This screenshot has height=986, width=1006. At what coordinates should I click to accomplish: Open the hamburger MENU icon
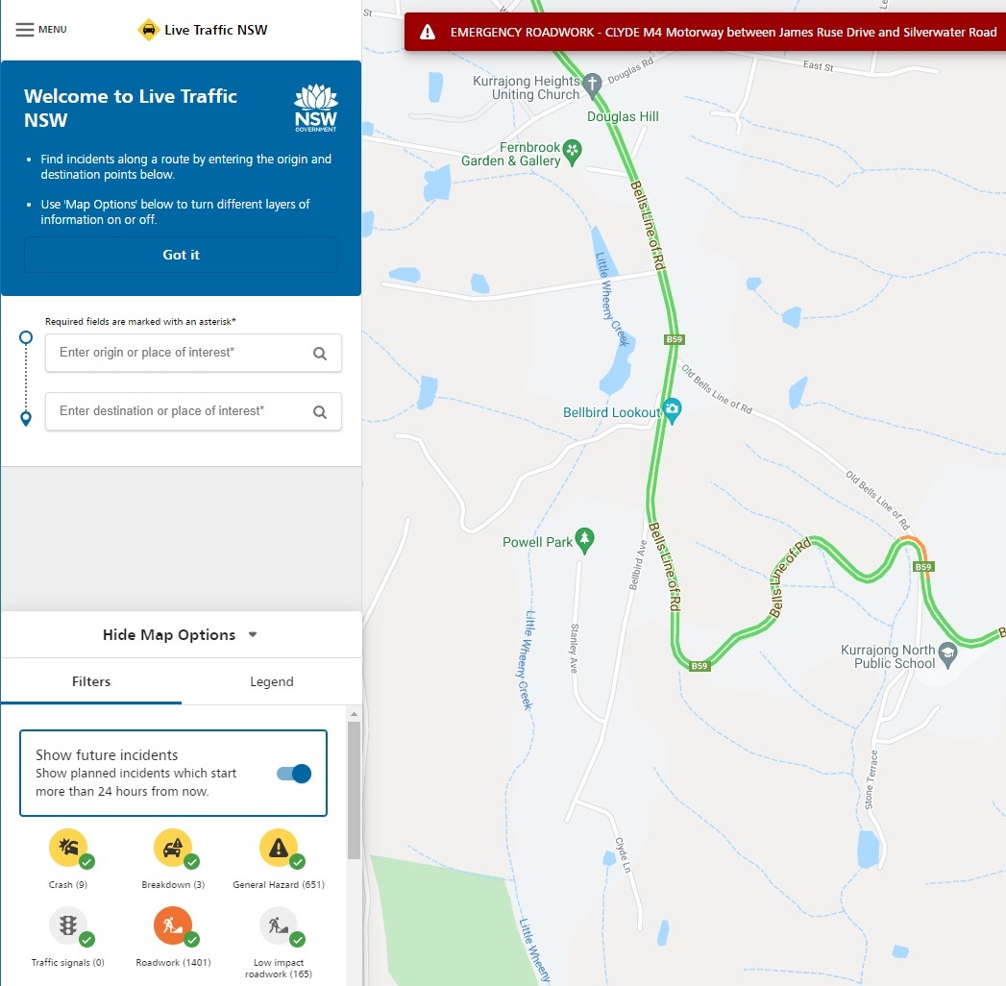pos(24,30)
